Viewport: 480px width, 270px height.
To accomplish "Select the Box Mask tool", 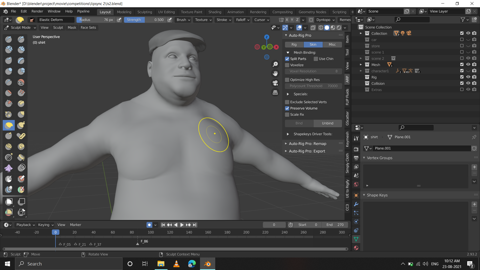I will [x=9, y=201].
